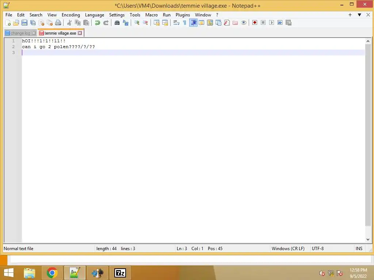This screenshot has height=280, width=374.
Task: Zoom in using magnifier icon
Action: 137,23
